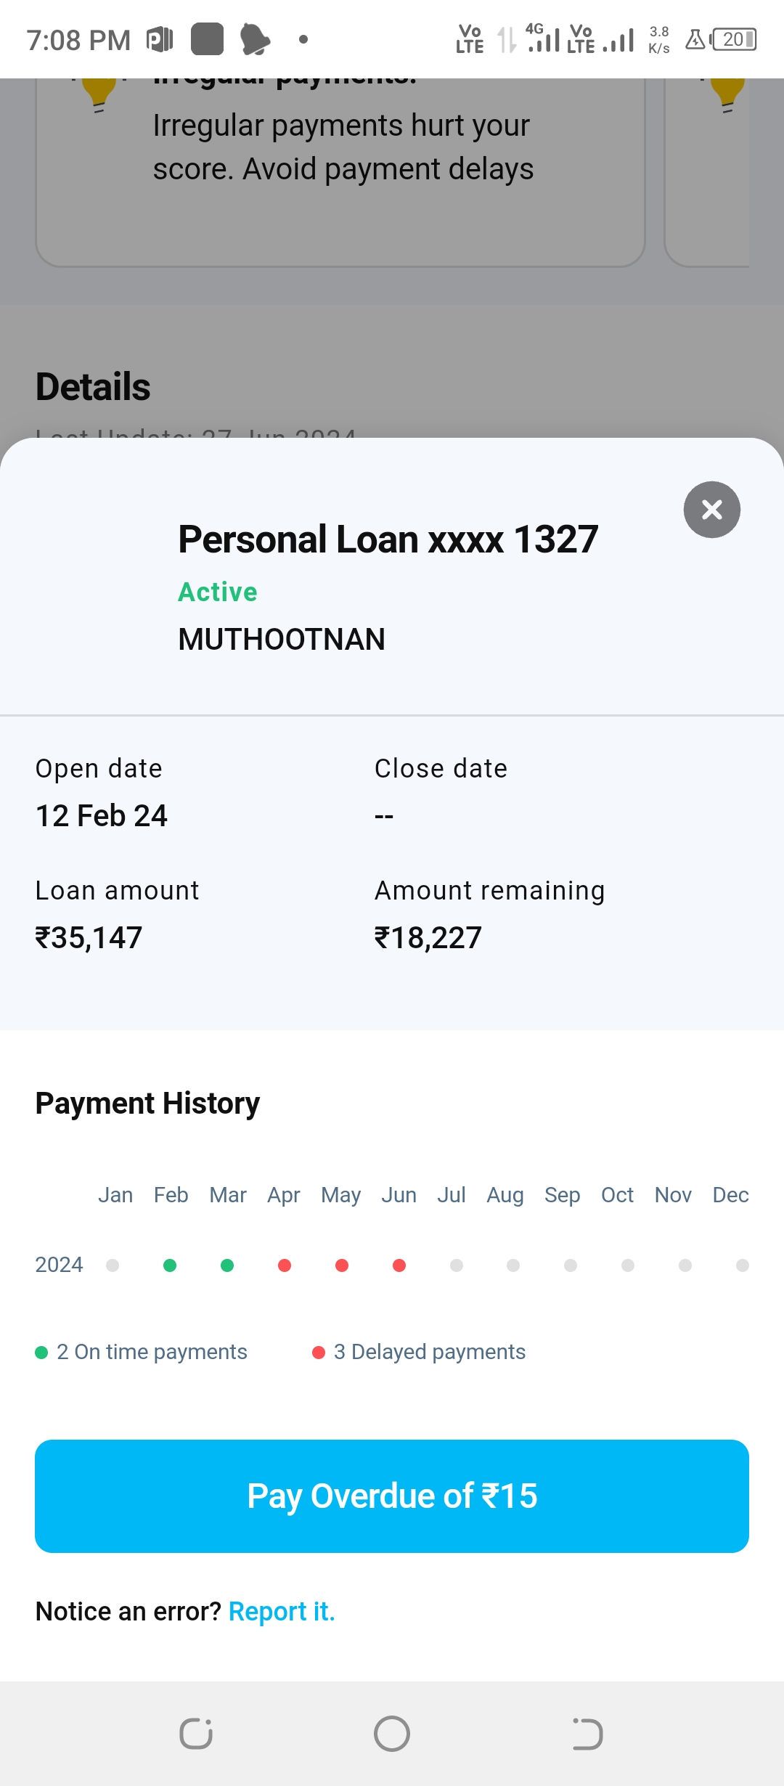This screenshot has height=1786, width=784.
Task: Tap the Jun 2024 red delayed dot
Action: [x=399, y=1265]
